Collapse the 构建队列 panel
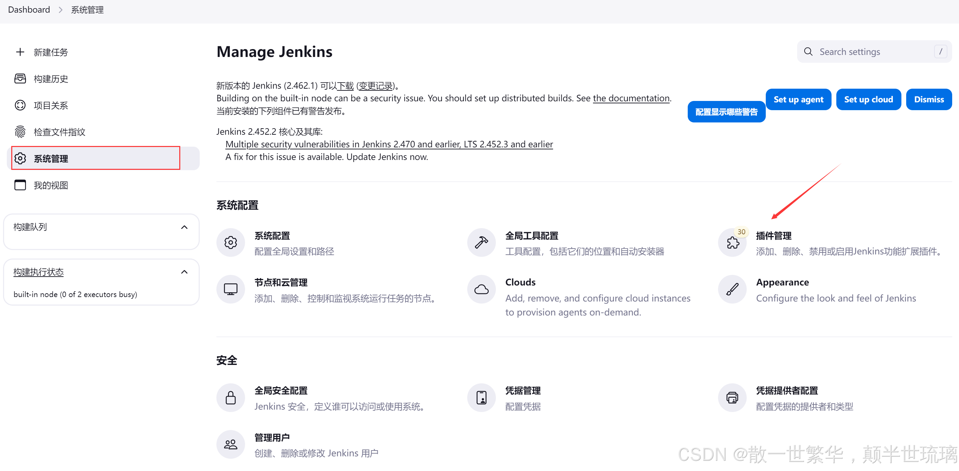This screenshot has width=959, height=471. (184, 227)
